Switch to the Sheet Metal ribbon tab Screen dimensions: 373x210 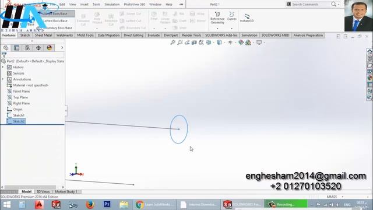click(x=44, y=35)
